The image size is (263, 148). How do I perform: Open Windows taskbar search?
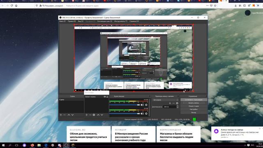tap(10, 145)
